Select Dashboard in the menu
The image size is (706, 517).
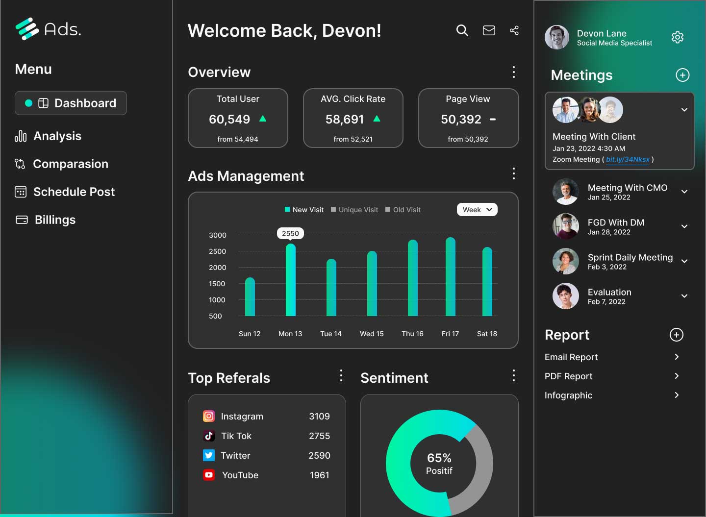71,103
